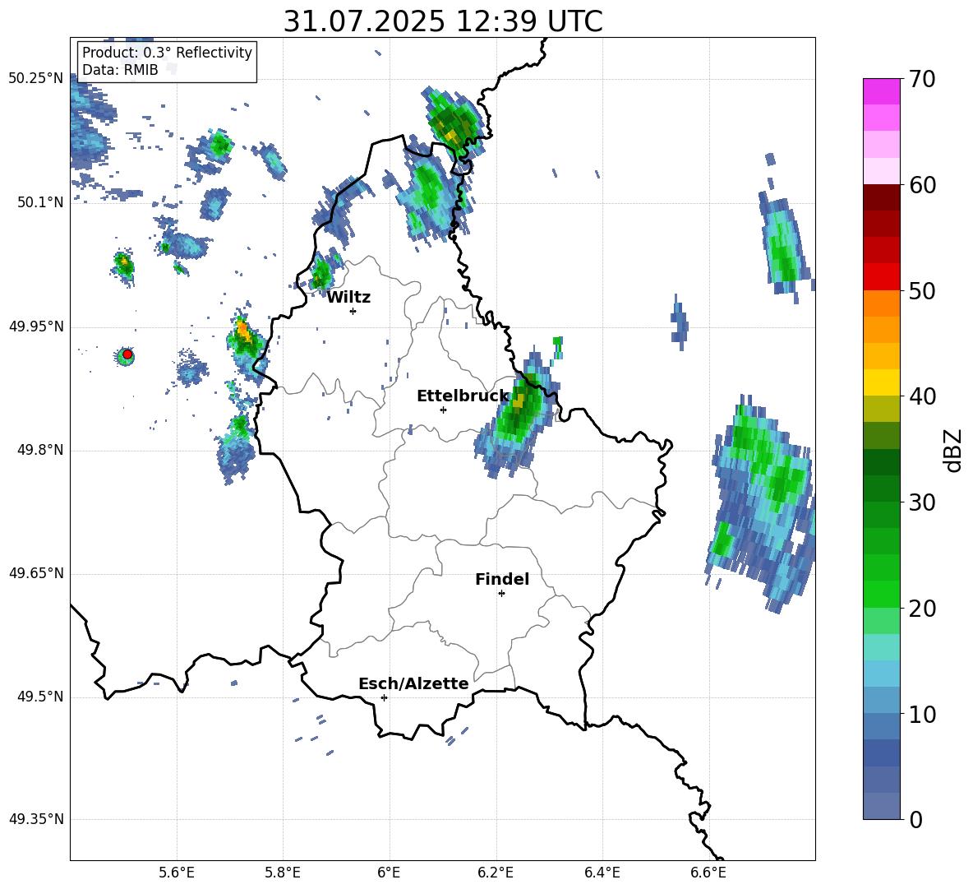Click the Wiltz station label
The width and height of the screenshot is (973, 889).
coord(348,298)
